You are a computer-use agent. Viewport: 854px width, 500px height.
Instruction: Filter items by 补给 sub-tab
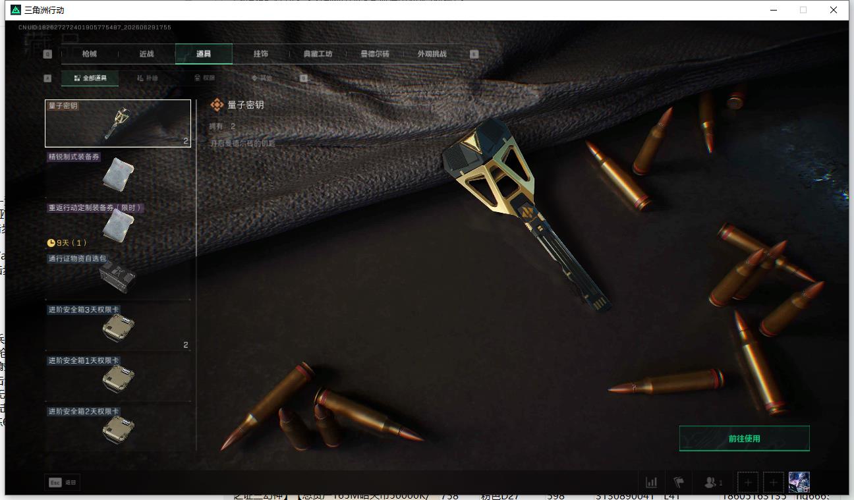(148, 78)
